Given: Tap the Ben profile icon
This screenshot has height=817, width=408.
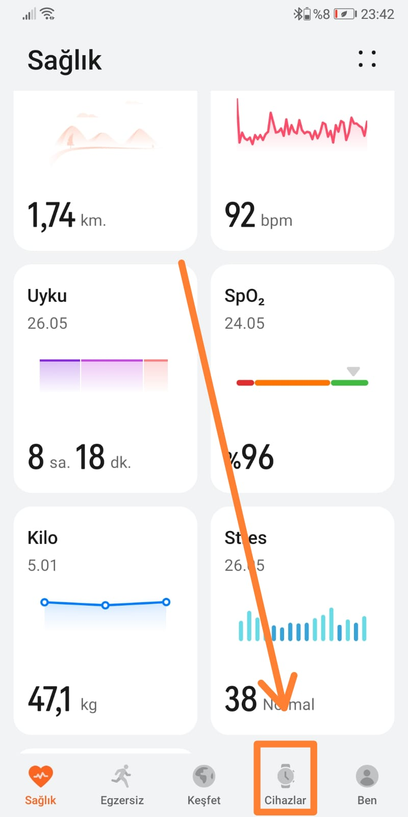Looking at the screenshot, I should (367, 776).
